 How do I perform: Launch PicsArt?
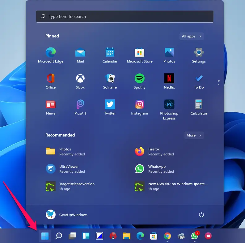pos(80,107)
